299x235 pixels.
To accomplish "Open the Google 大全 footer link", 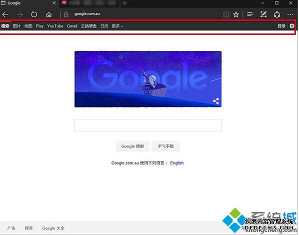I will [x=53, y=228].
